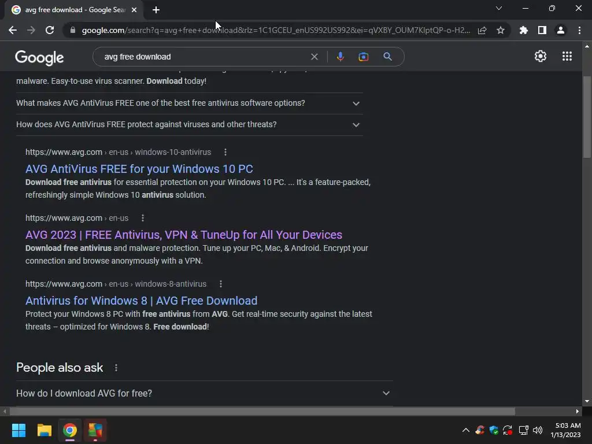The height and width of the screenshot is (444, 592).
Task: Submit search with magnifier icon
Action: pos(387,57)
